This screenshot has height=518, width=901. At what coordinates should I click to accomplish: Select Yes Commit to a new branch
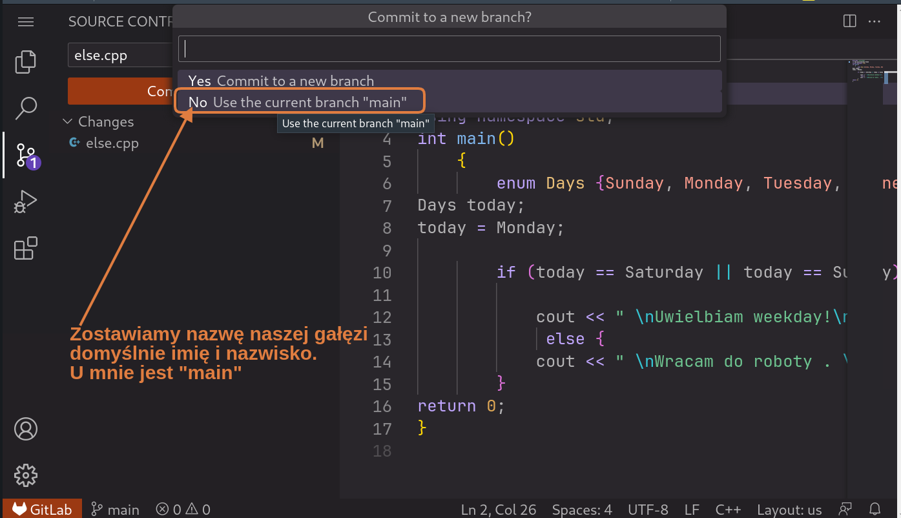(450, 81)
